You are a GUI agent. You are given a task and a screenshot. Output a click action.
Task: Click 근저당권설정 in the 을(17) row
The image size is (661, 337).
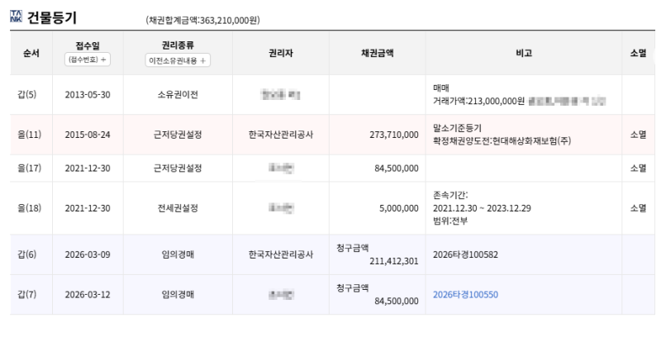(x=178, y=168)
